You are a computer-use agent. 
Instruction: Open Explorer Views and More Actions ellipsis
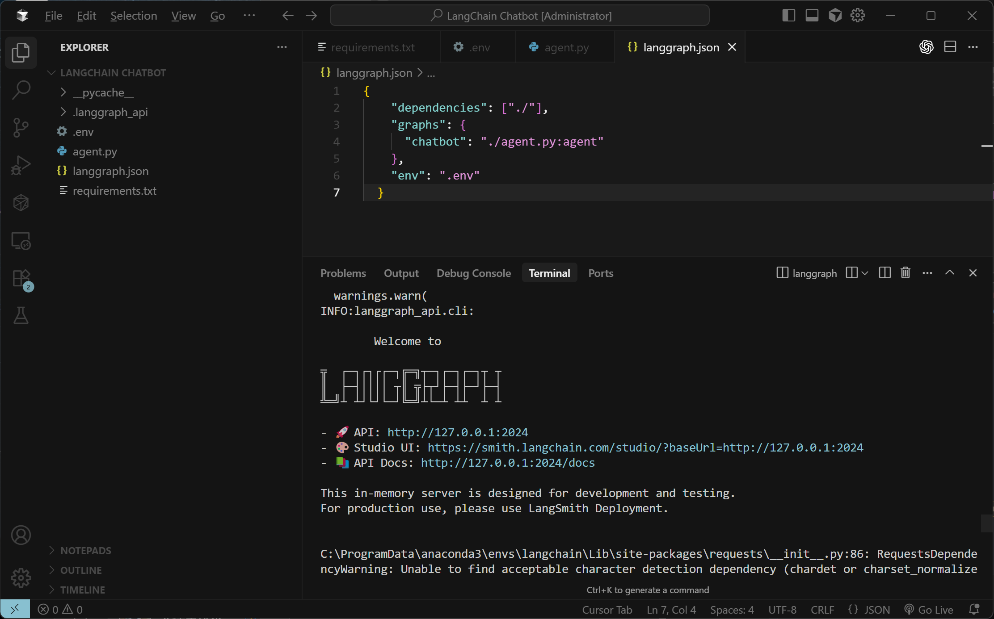282,47
